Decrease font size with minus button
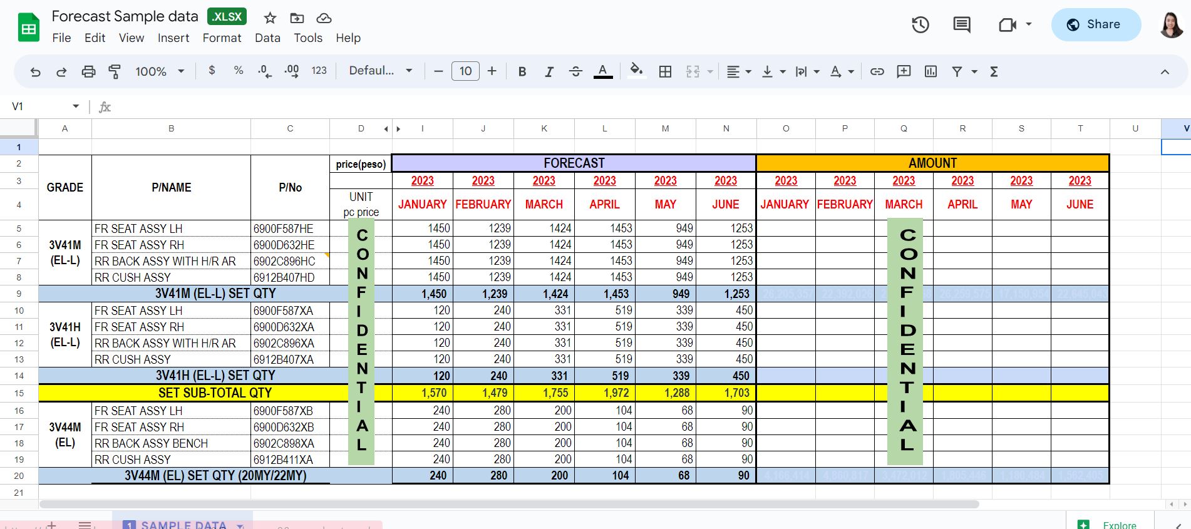The width and height of the screenshot is (1191, 529). click(x=438, y=71)
